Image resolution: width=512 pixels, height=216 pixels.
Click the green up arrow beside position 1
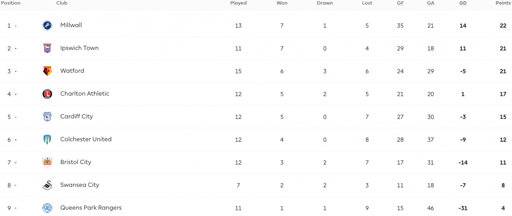16,26
